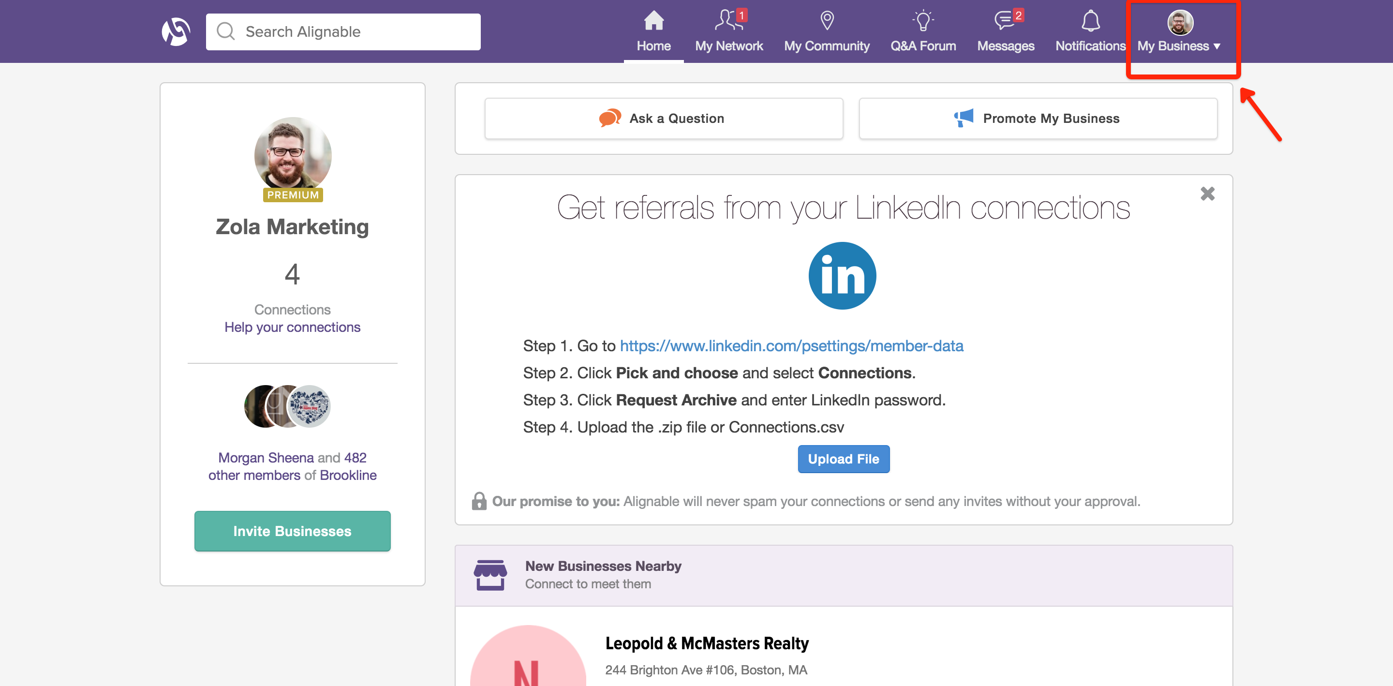Click the search magnifier icon
Screen dimensions: 1393x686
pyautogui.click(x=225, y=31)
